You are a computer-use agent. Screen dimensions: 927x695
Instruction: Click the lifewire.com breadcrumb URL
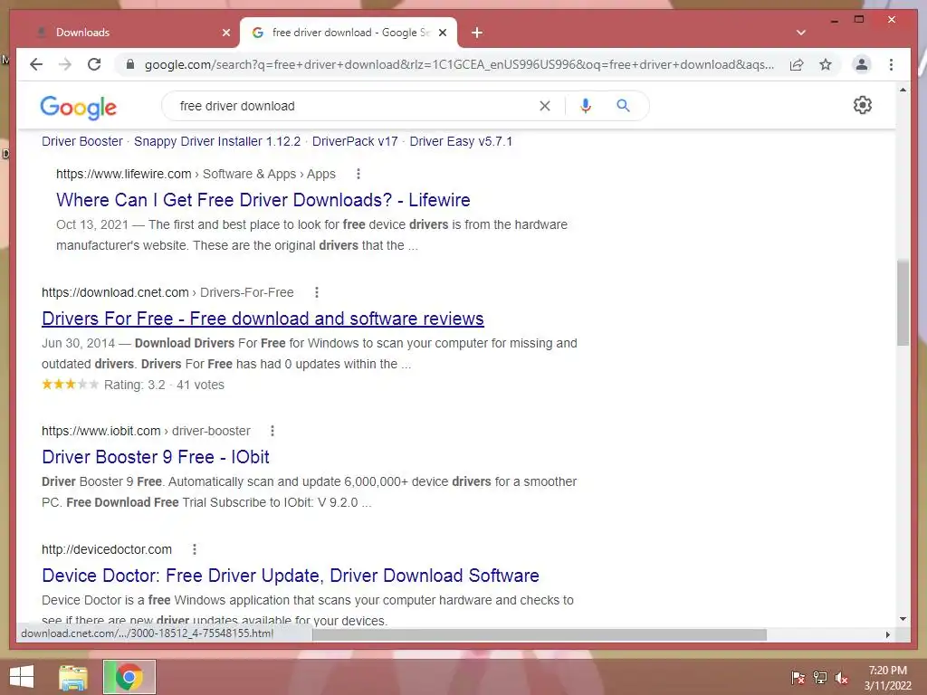pyautogui.click(x=123, y=174)
